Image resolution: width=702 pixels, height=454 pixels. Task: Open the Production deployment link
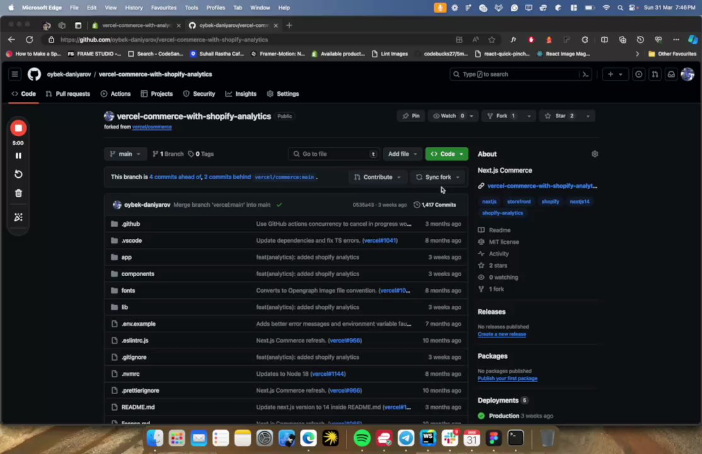tap(503, 416)
